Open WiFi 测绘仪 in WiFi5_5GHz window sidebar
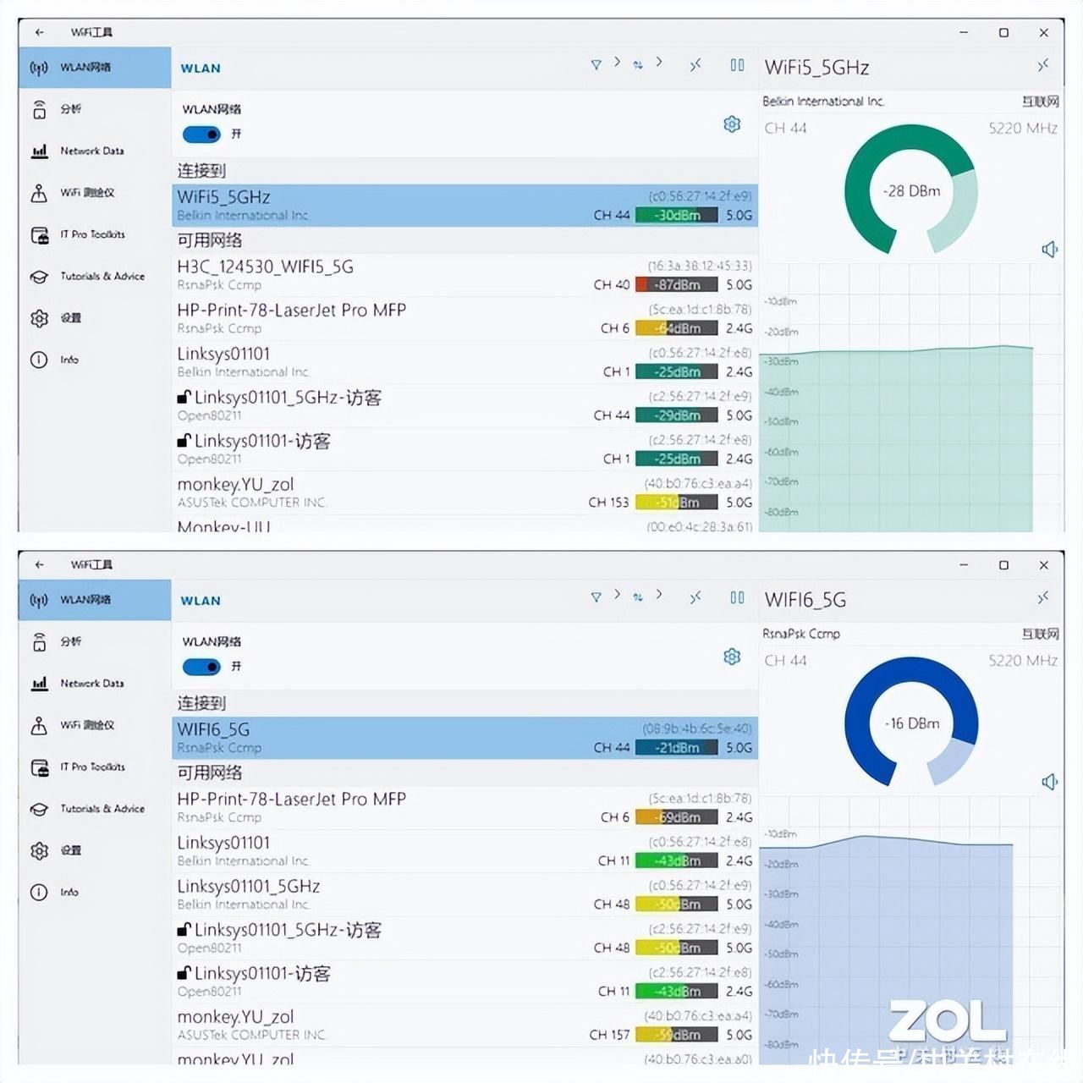This screenshot has height=1083, width=1083. click(x=95, y=193)
